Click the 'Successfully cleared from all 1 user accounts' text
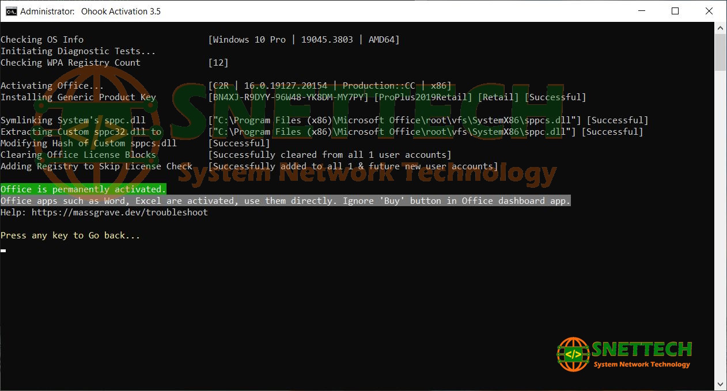This screenshot has height=391, width=727. 330,155
